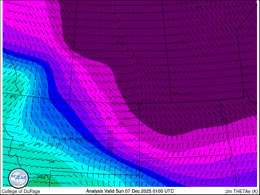This screenshot has width=260, height=195.
Task: Click the 278 contour label
Action: pyautogui.click(x=92, y=140)
